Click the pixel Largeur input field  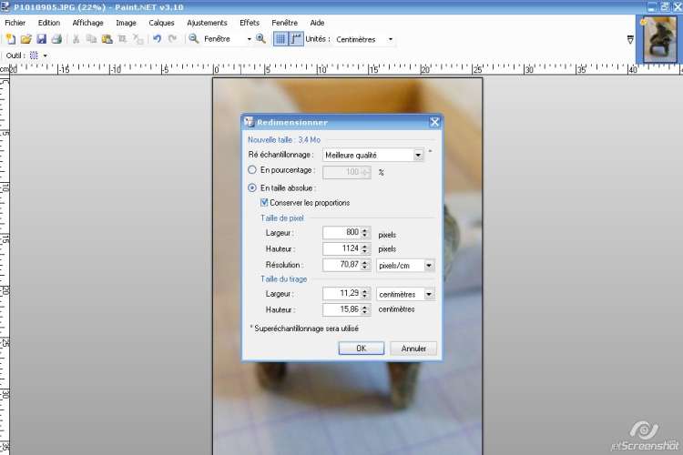pos(341,233)
